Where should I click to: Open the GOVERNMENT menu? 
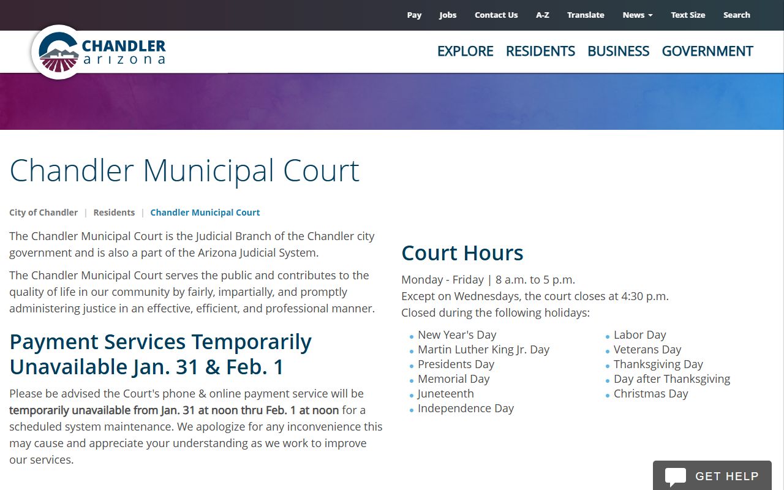[x=707, y=51]
